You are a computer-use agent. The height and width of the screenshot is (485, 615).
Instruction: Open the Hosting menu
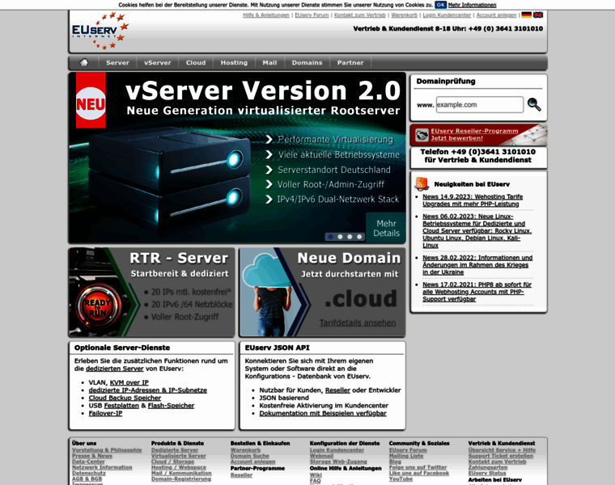234,63
